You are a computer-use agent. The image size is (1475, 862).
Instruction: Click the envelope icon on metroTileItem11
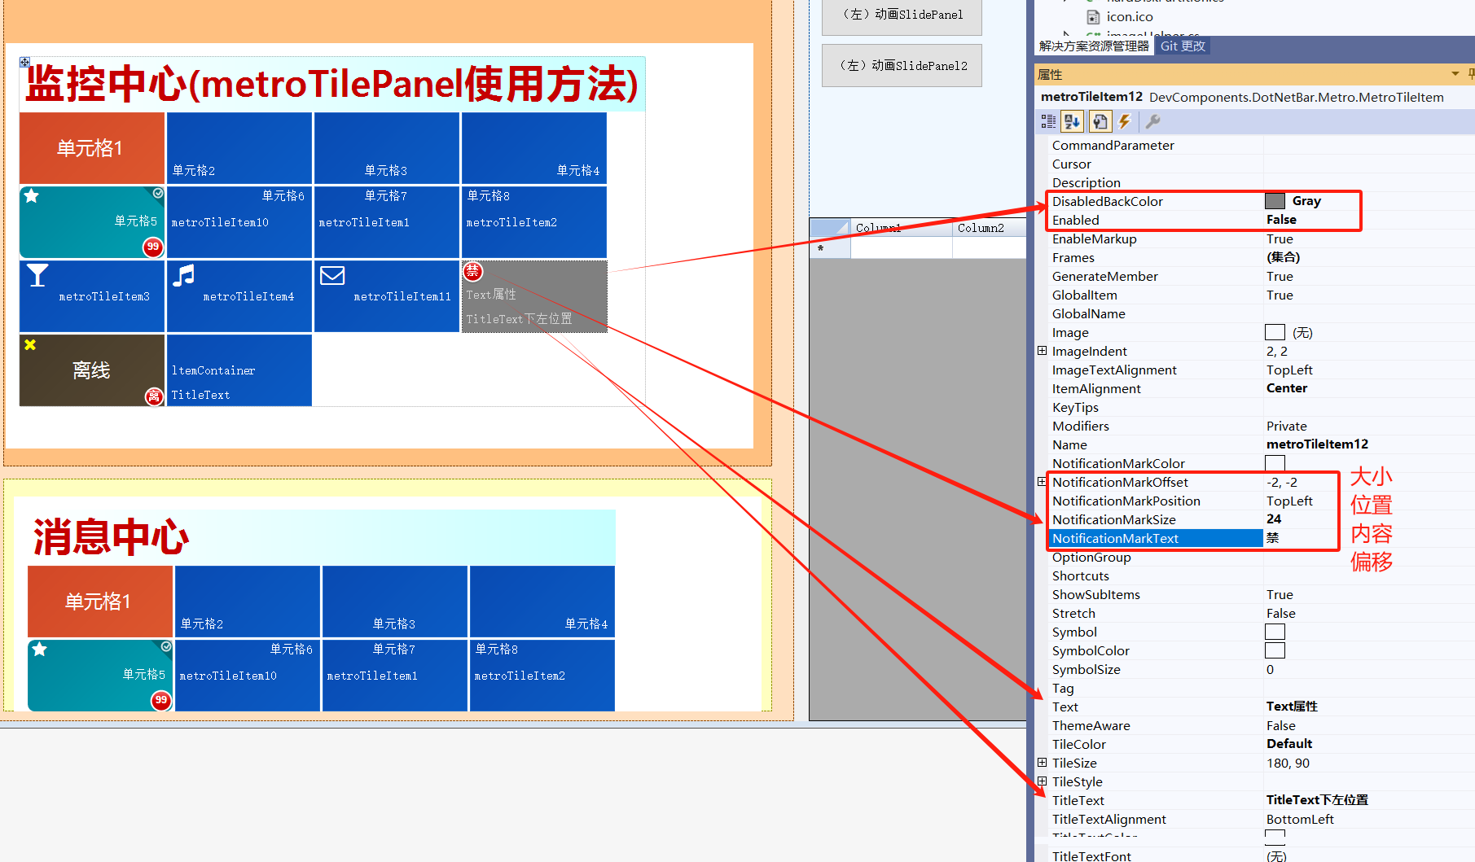[x=332, y=275]
